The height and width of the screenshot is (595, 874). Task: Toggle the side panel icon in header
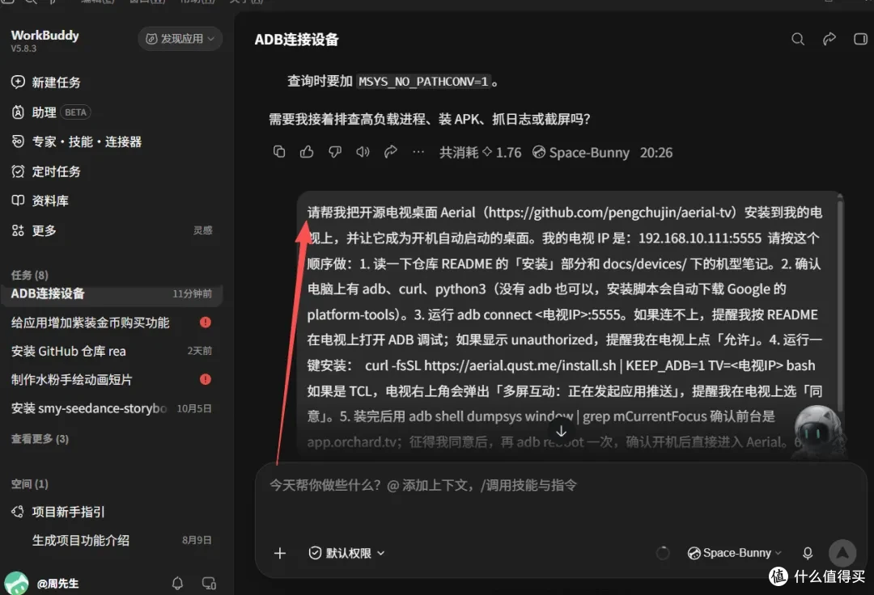pyautogui.click(x=860, y=39)
